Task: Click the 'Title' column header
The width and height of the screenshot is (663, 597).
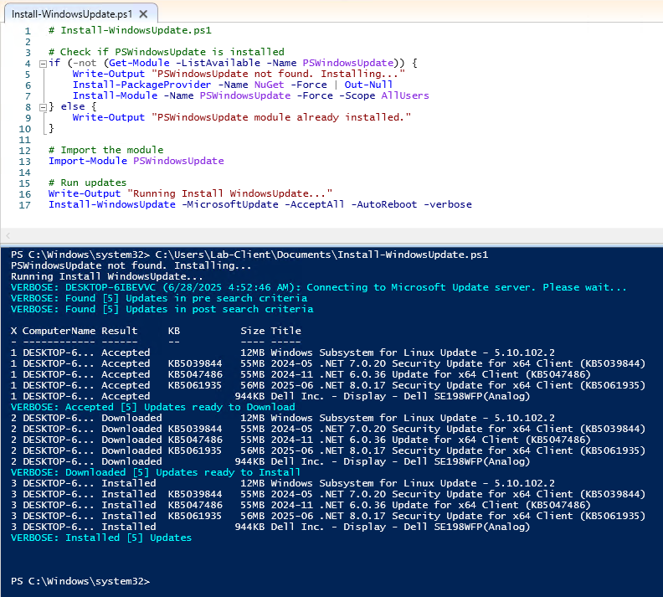Action: point(285,331)
